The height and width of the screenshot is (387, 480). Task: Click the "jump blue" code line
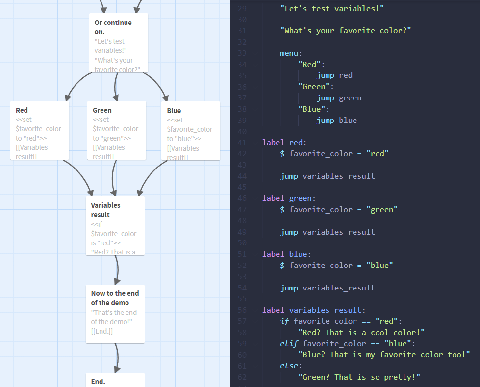pos(336,120)
